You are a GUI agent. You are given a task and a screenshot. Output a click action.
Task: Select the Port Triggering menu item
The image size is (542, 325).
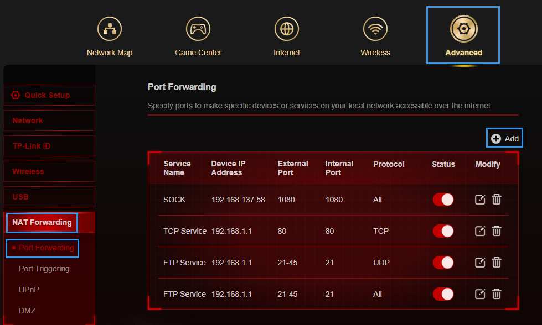tap(44, 269)
